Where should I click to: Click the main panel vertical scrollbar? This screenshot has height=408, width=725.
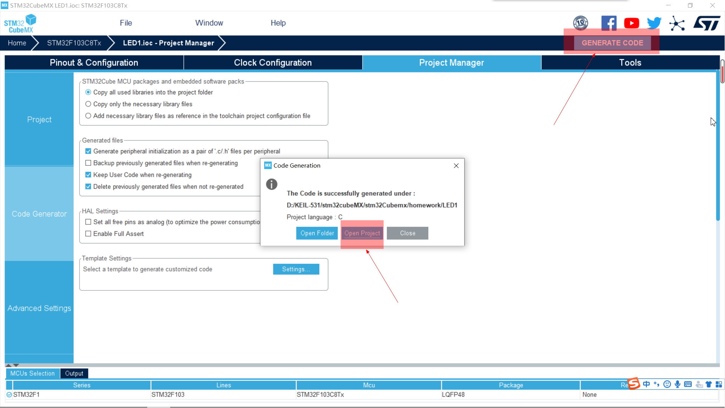(718, 146)
